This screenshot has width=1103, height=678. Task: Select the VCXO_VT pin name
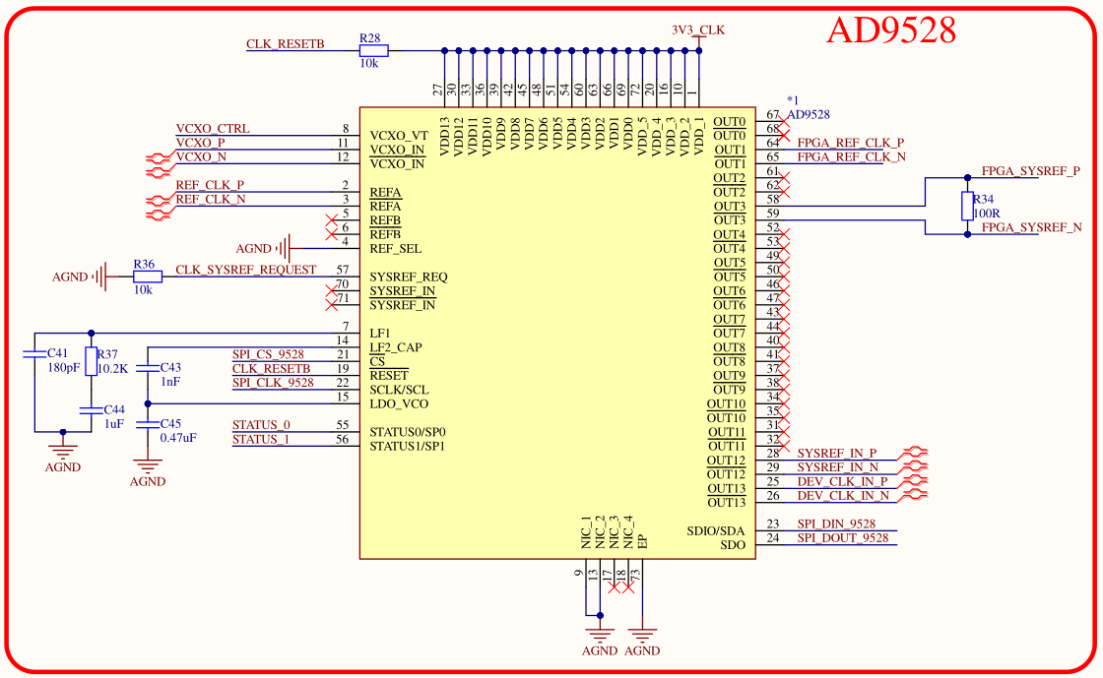(399, 136)
